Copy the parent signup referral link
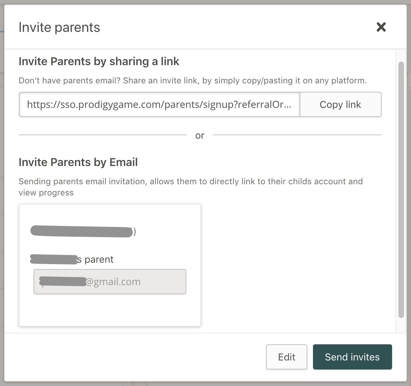This screenshot has height=386, width=411. pos(340,104)
